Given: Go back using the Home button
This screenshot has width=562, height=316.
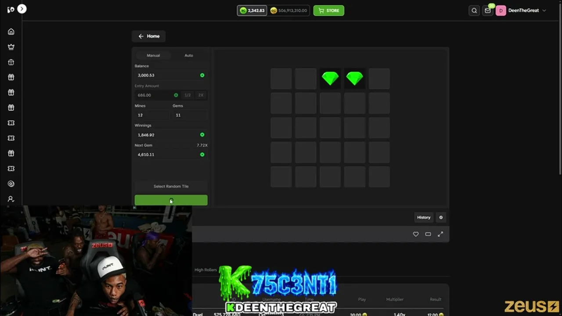Looking at the screenshot, I should [149, 36].
